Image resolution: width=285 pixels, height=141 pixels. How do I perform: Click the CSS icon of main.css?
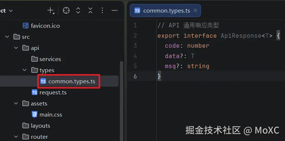[x=35, y=115]
